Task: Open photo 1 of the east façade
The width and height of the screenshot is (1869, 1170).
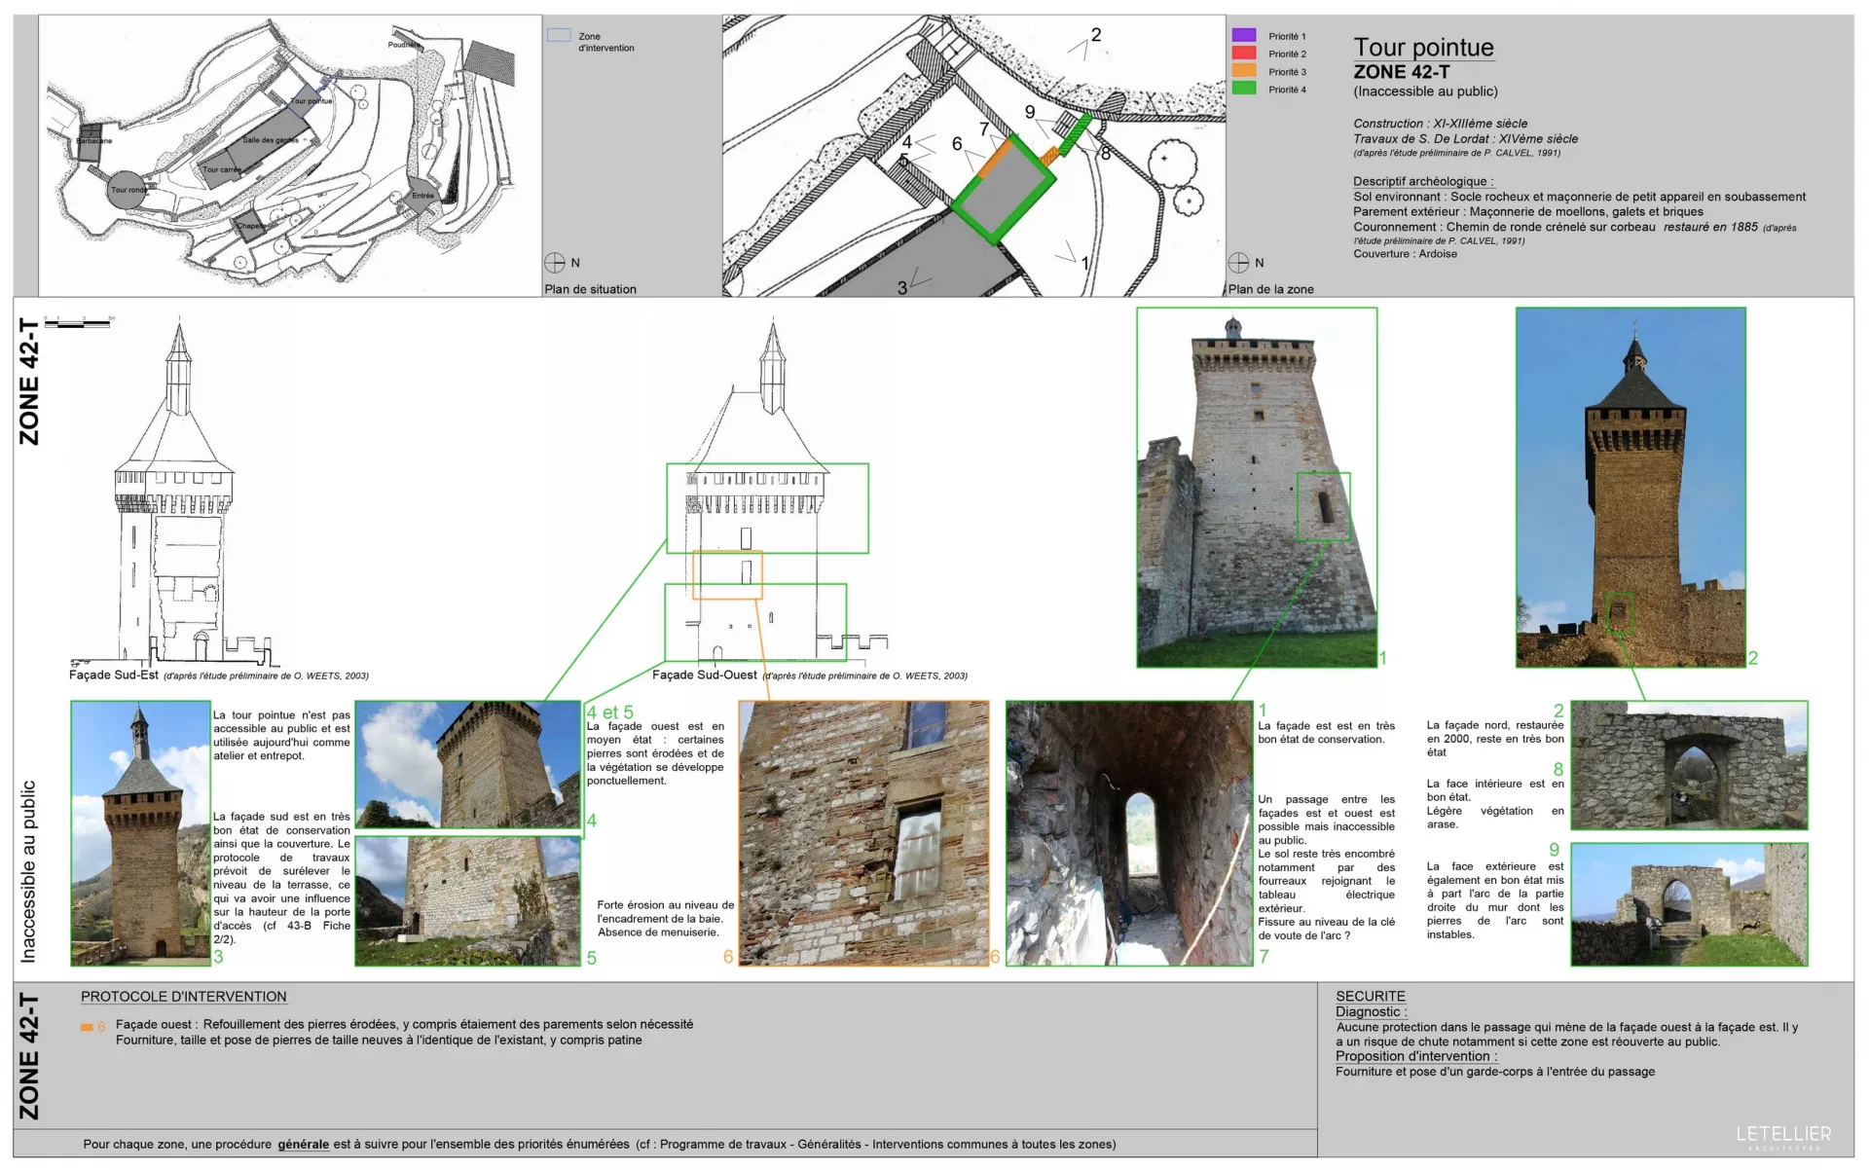Action: click(x=1257, y=487)
